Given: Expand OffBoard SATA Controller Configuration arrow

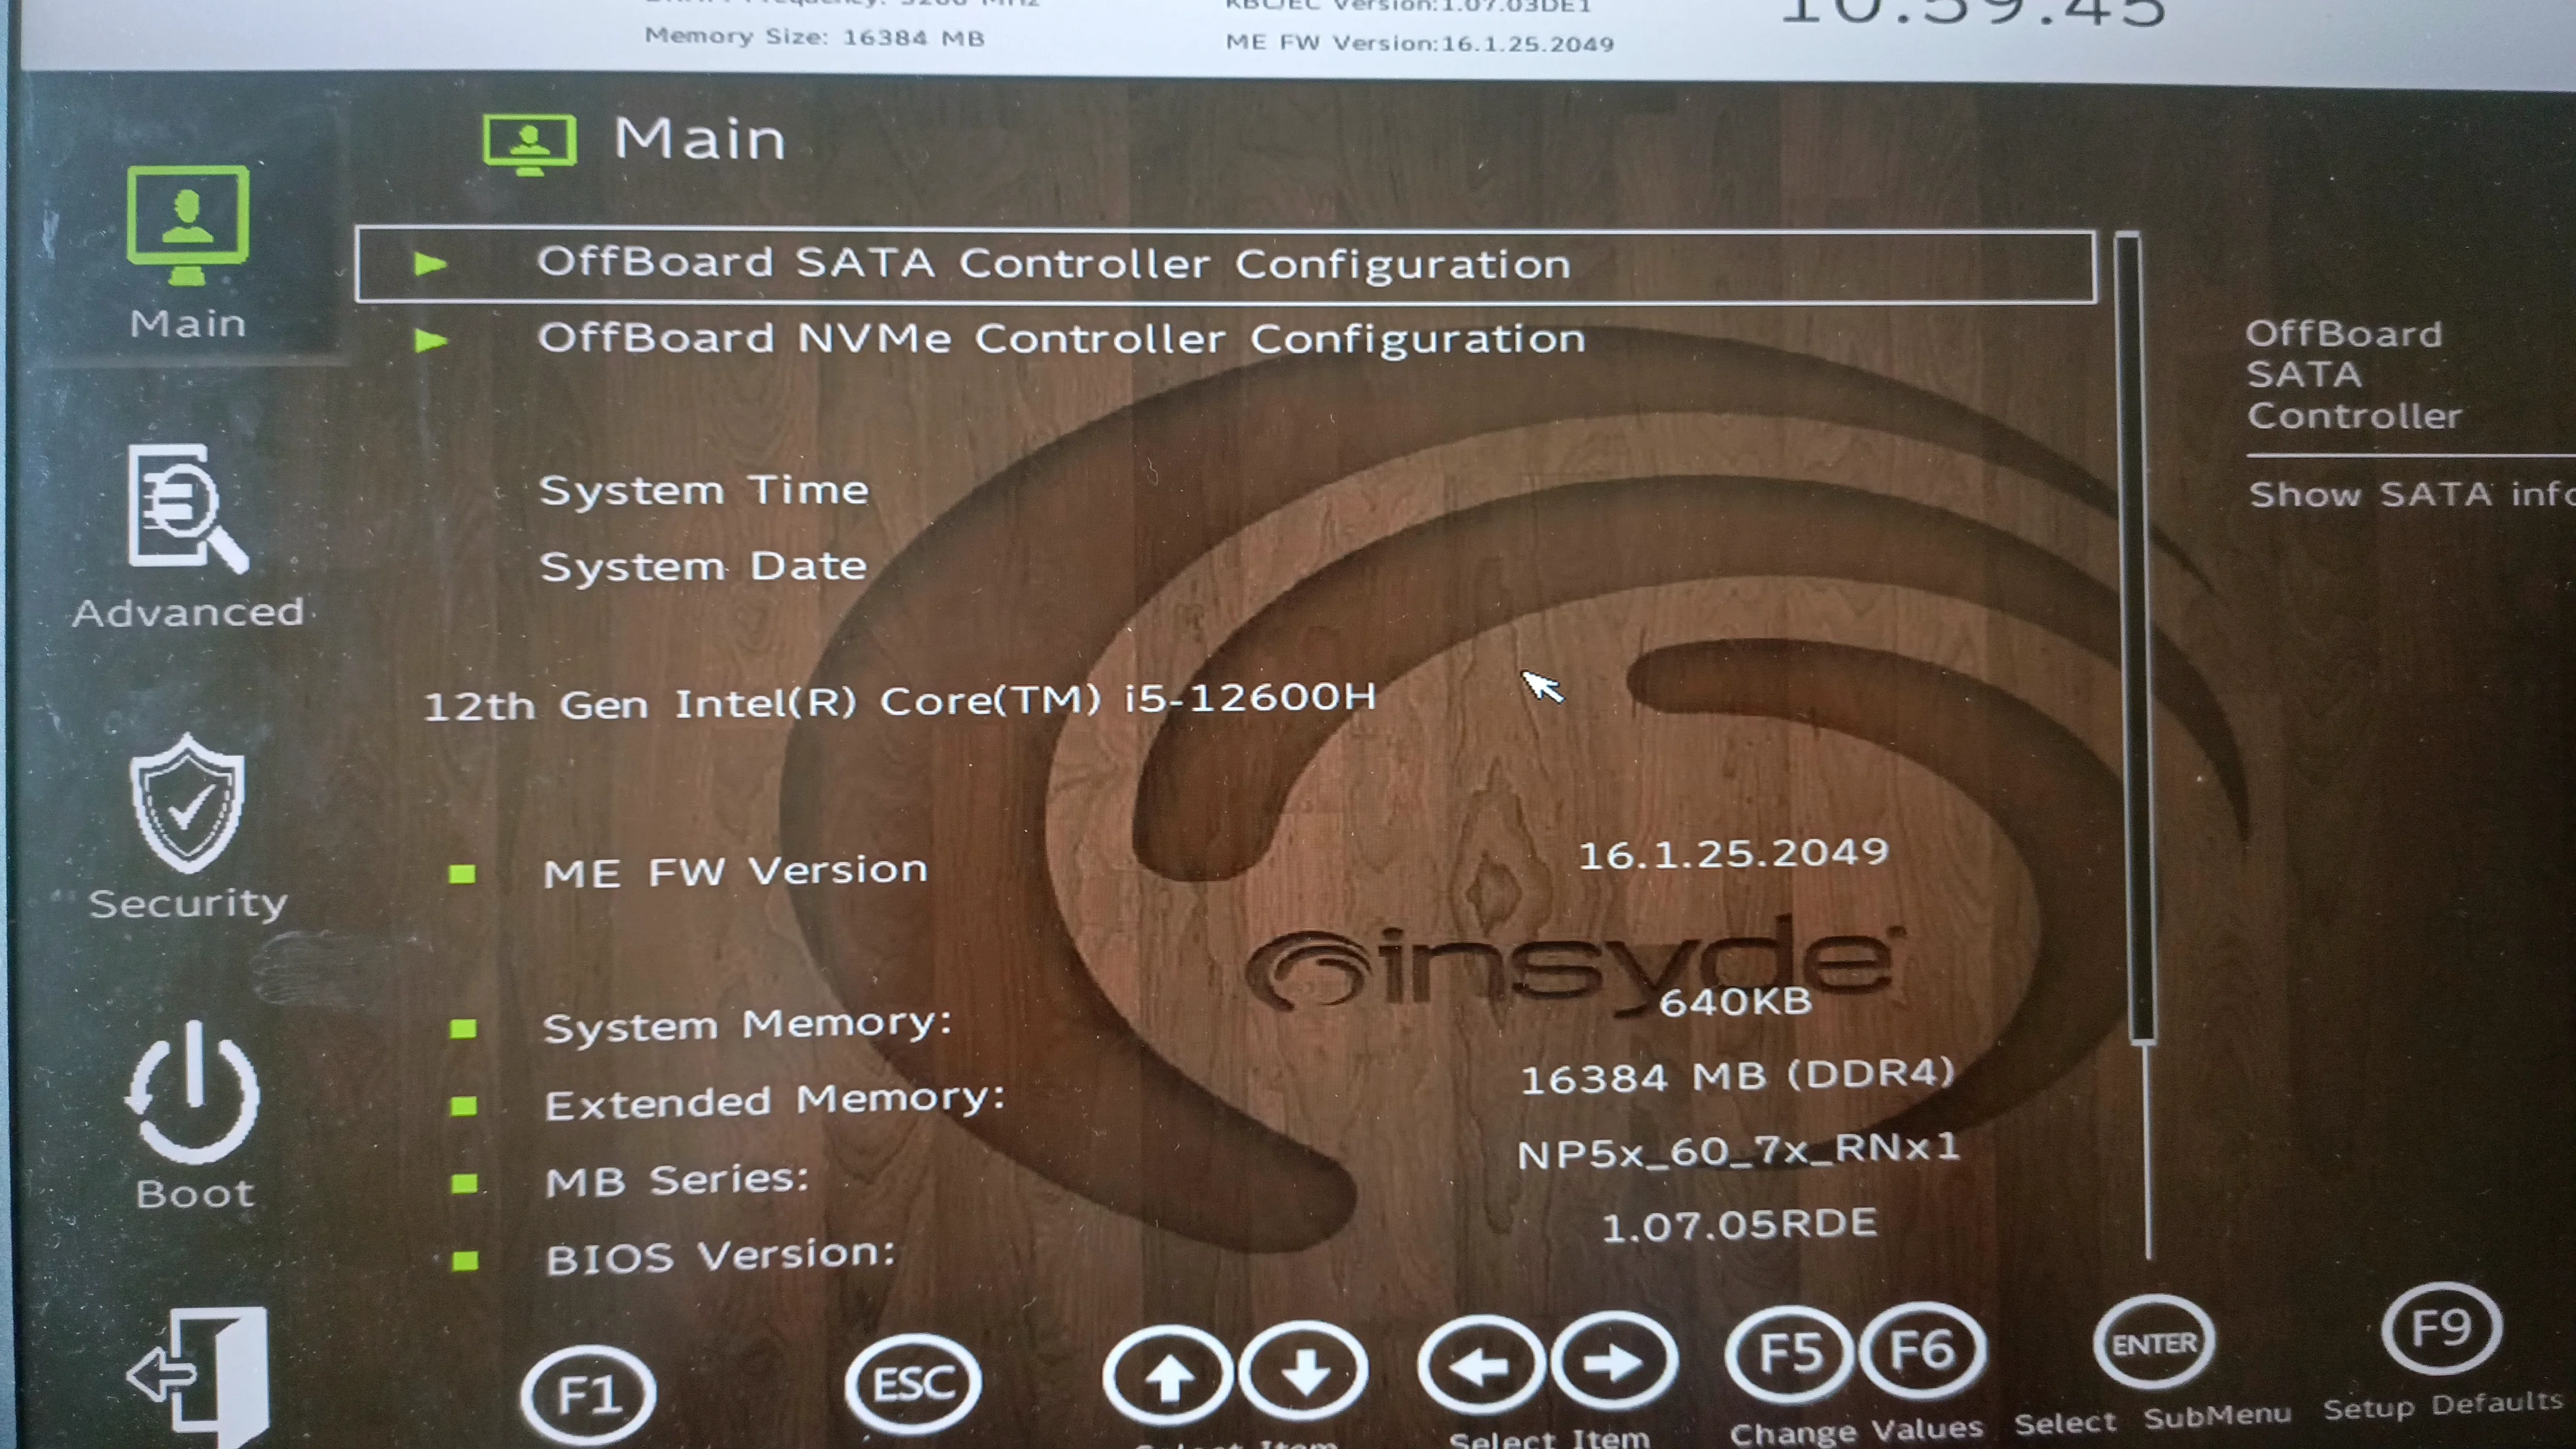Looking at the screenshot, I should click(430, 264).
